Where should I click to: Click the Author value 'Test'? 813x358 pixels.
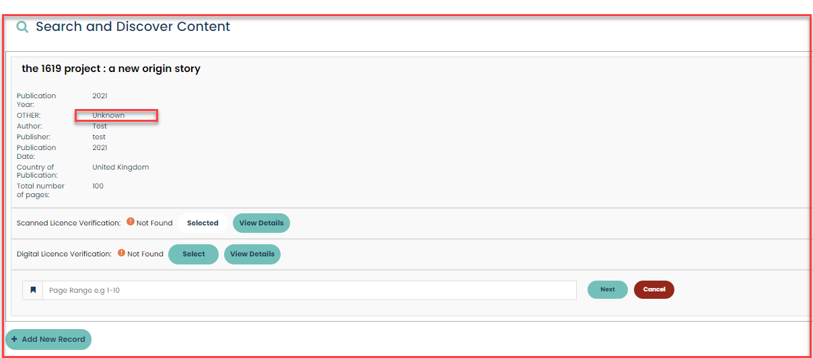(100, 126)
